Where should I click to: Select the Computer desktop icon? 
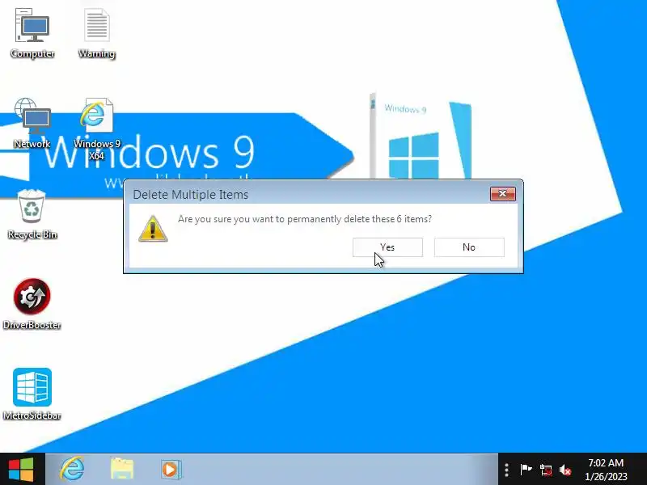tap(32, 33)
